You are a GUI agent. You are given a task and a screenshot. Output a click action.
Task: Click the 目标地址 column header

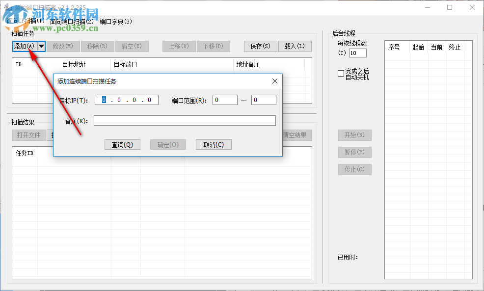[74, 64]
